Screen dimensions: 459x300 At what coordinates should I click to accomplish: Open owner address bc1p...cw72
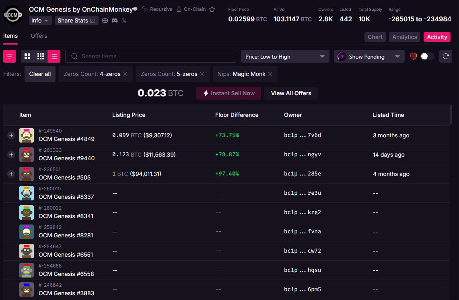coord(303,251)
